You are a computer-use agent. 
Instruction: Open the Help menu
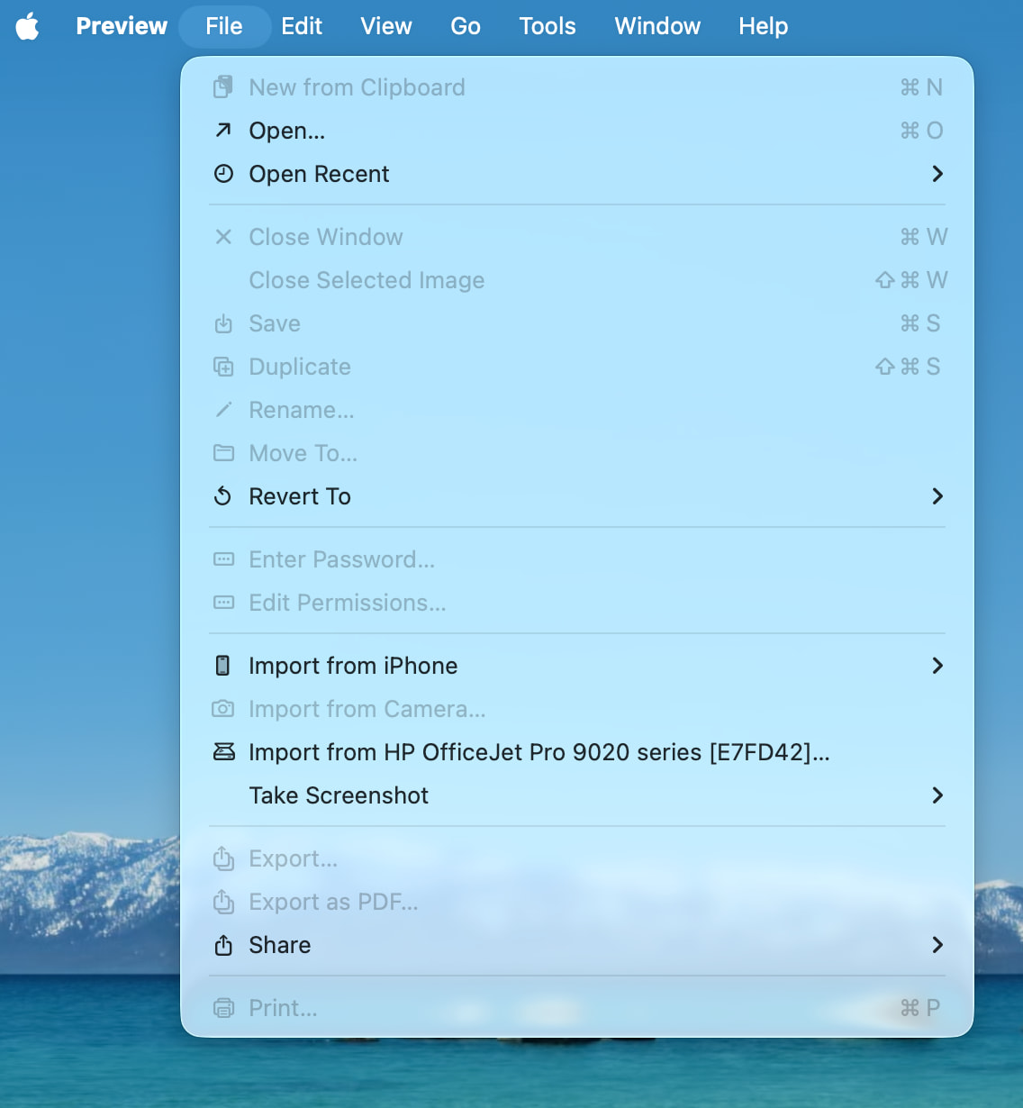tap(763, 26)
